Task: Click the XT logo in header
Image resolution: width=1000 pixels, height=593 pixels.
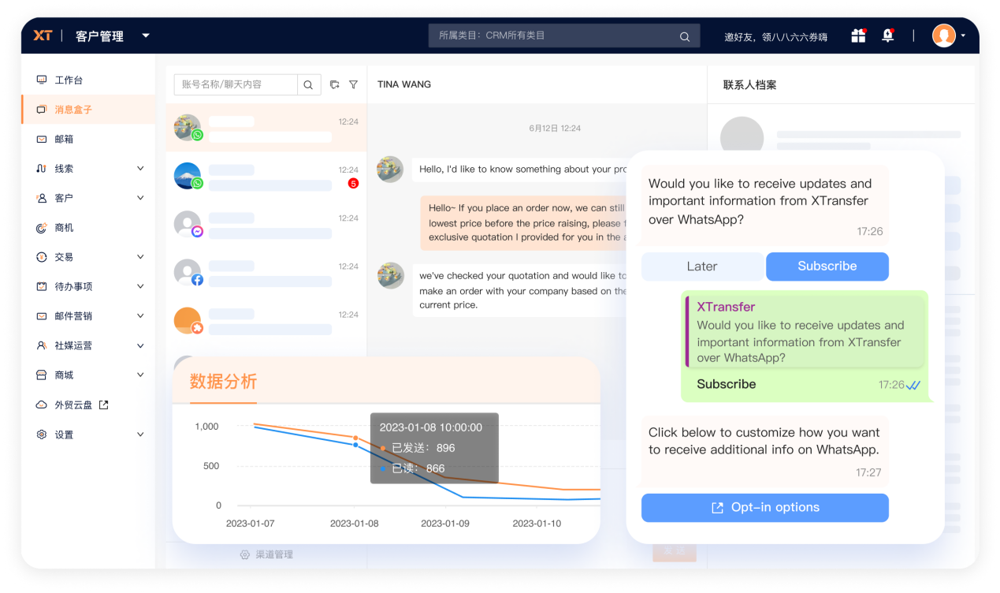Action: click(43, 35)
